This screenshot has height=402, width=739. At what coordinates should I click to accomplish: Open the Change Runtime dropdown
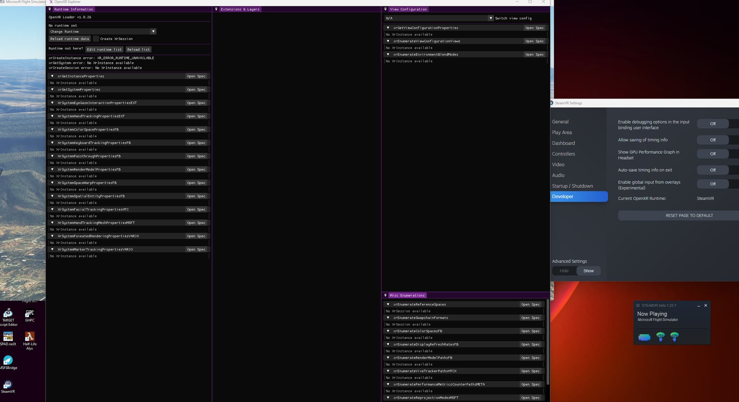point(102,32)
